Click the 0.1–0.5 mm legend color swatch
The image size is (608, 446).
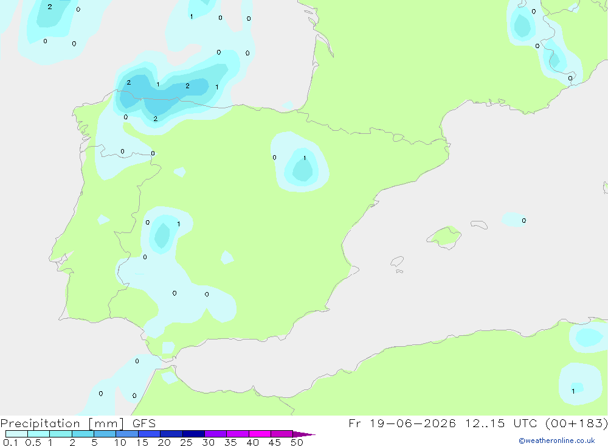point(16,434)
